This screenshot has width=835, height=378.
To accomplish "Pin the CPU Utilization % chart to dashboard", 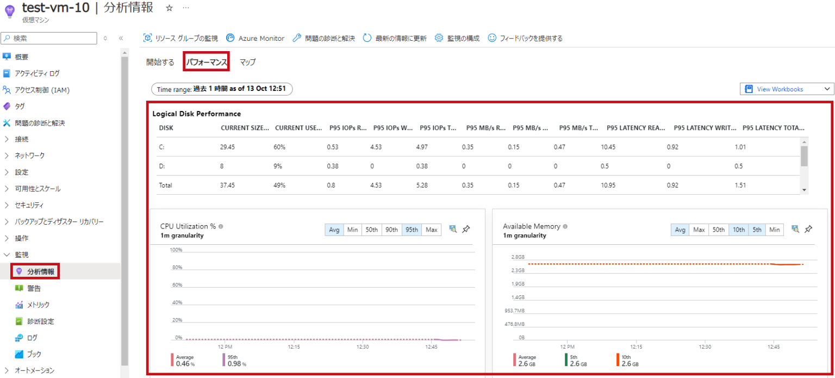I will pyautogui.click(x=466, y=229).
